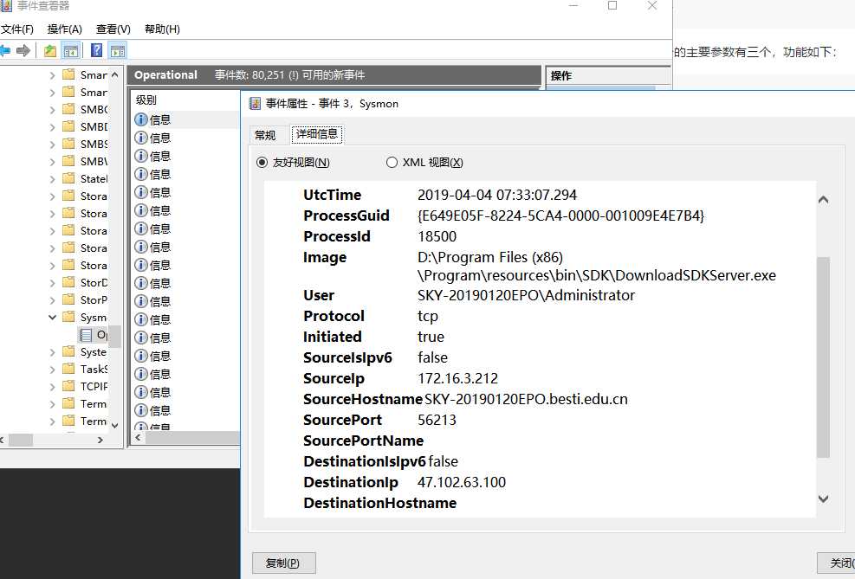The image size is (855, 579).
Task: Click the TCPIP folder icon in tree
Action: [68, 386]
